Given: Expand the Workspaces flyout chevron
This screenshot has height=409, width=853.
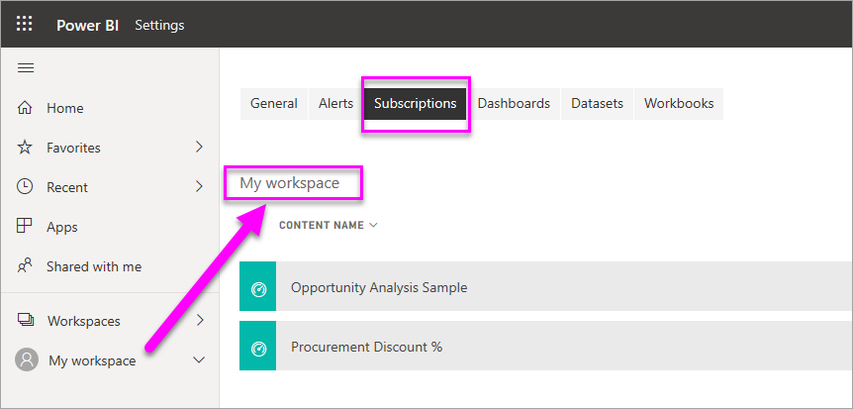Looking at the screenshot, I should (199, 321).
